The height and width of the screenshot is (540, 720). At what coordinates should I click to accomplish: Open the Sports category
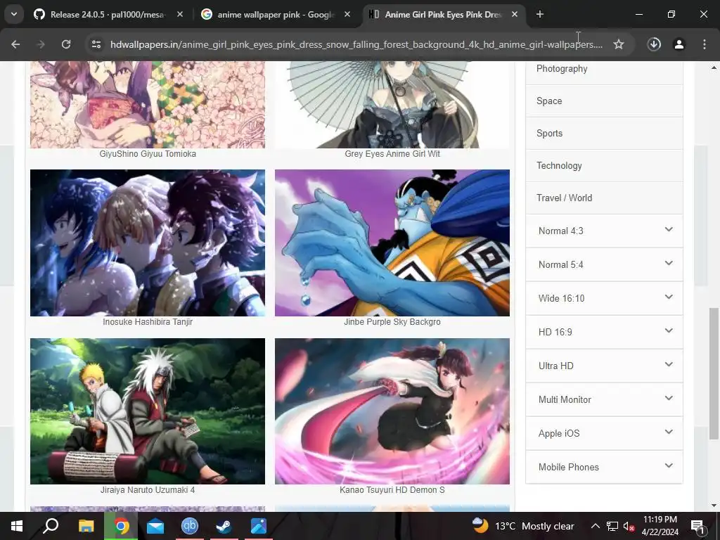[604, 133]
